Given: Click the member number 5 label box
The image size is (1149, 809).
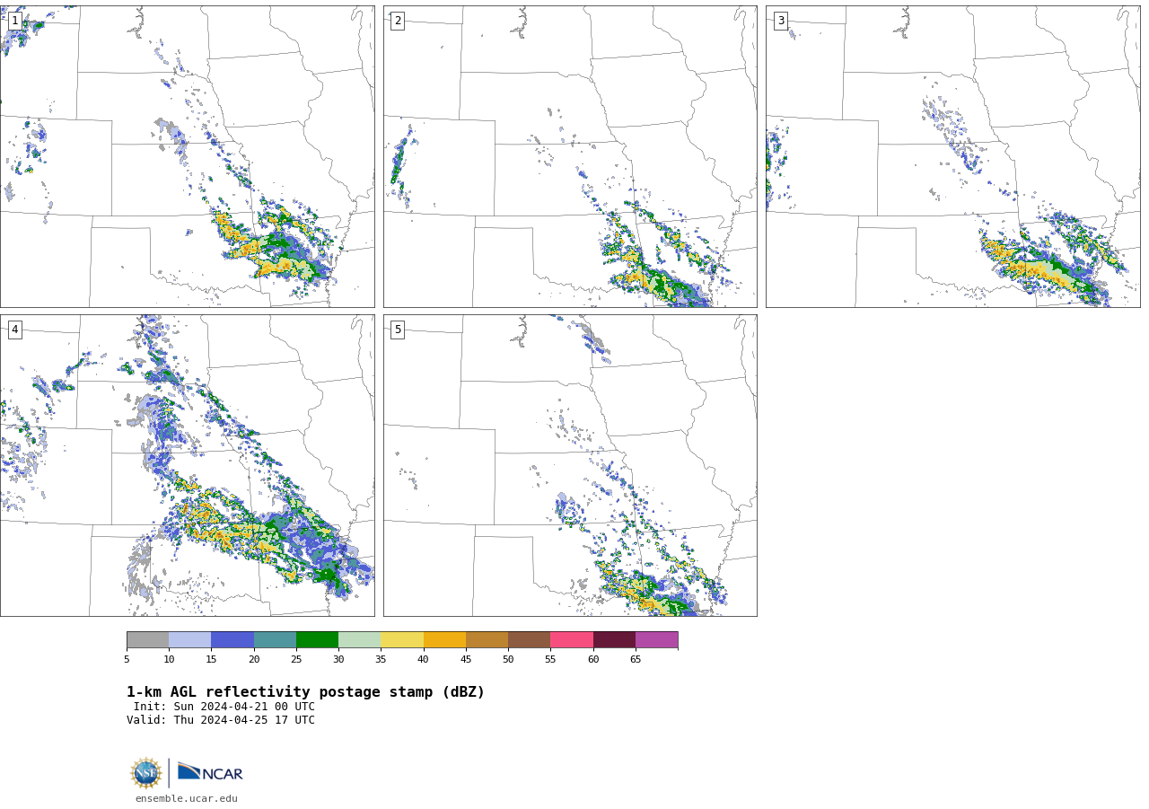Looking at the screenshot, I should tap(398, 330).
